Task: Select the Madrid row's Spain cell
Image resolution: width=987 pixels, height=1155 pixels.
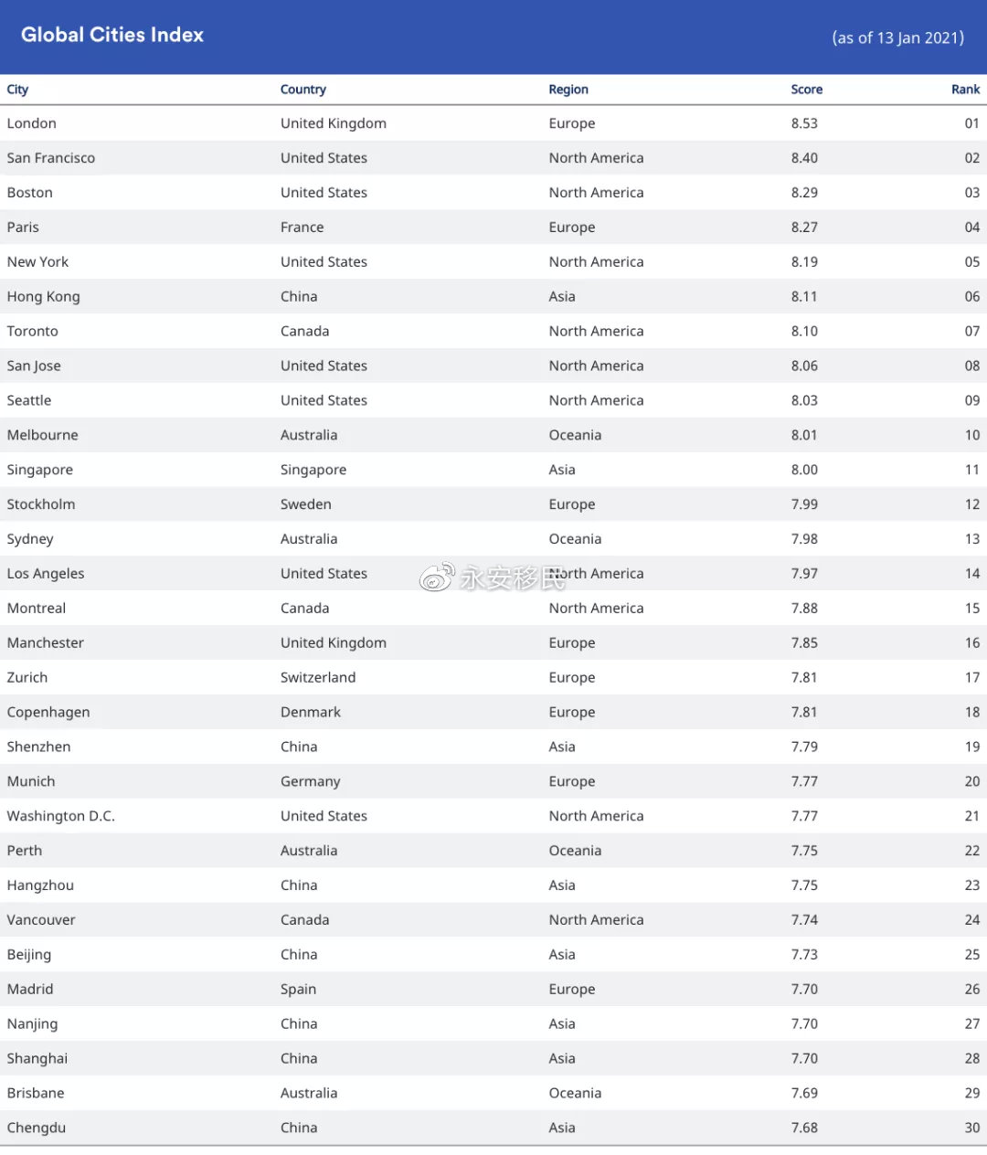Action: [x=298, y=990]
